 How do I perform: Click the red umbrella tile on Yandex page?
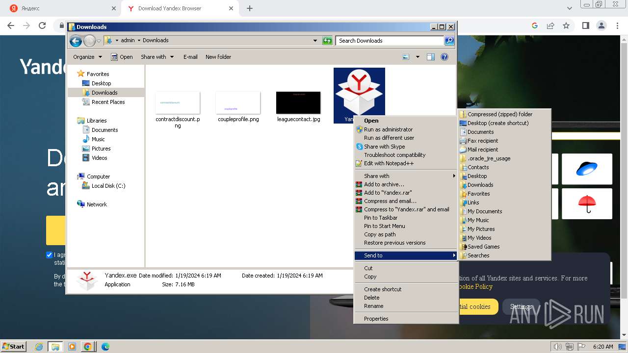point(587,203)
